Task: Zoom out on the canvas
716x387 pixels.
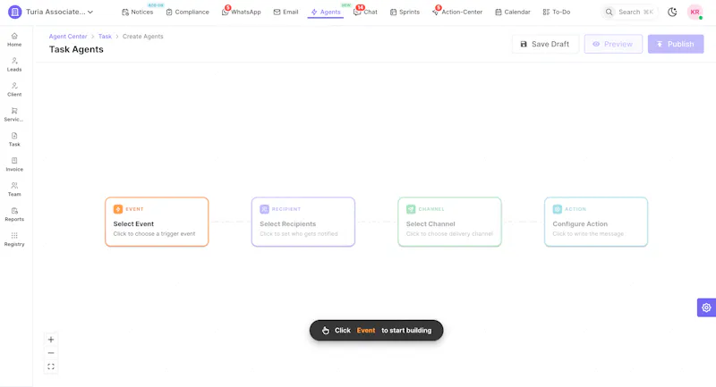Action: pyautogui.click(x=51, y=353)
